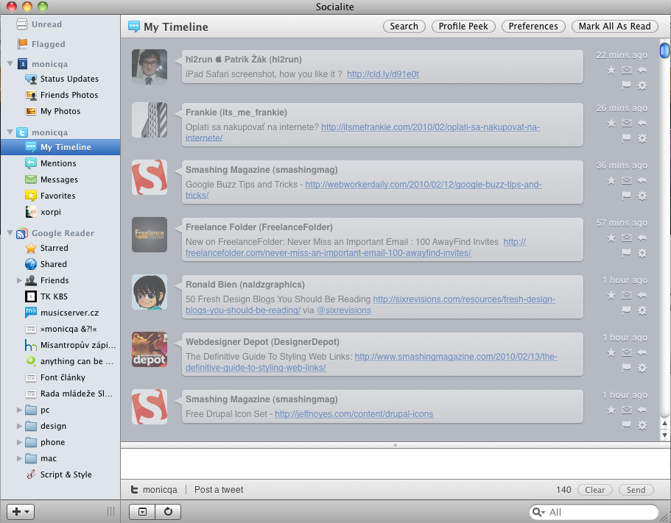
Task: Flag the Frankie tweet
Action: pyautogui.click(x=626, y=139)
